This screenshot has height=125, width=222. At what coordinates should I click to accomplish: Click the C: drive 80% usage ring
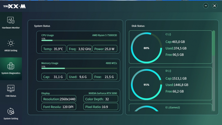coord(146,48)
